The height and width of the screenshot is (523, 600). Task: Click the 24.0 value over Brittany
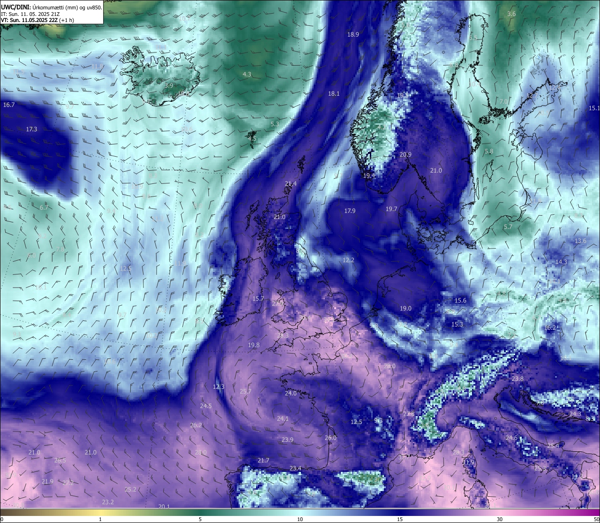(291, 394)
